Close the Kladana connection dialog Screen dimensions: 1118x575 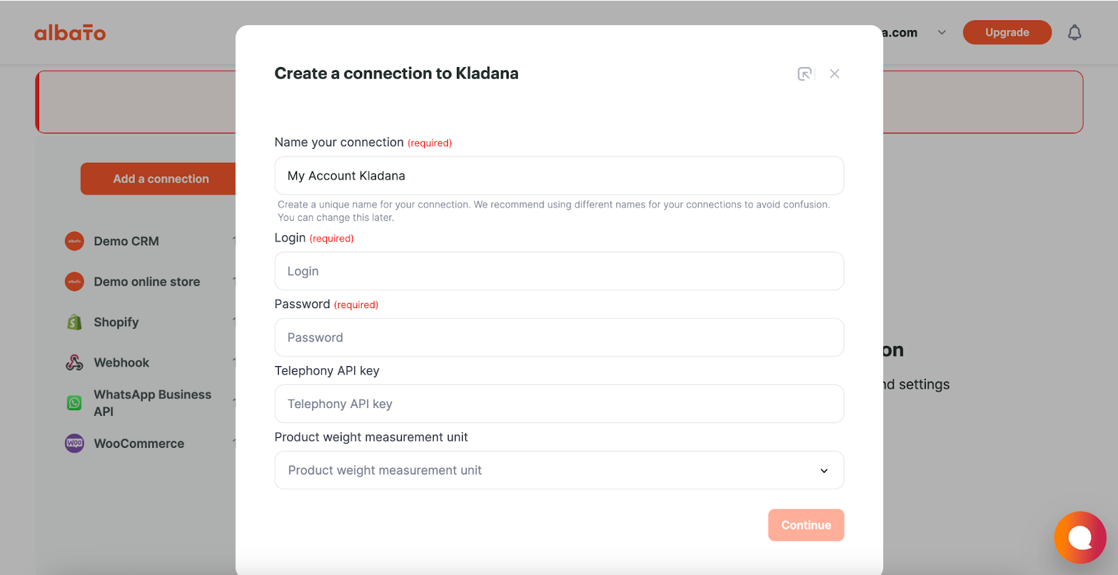coord(834,73)
